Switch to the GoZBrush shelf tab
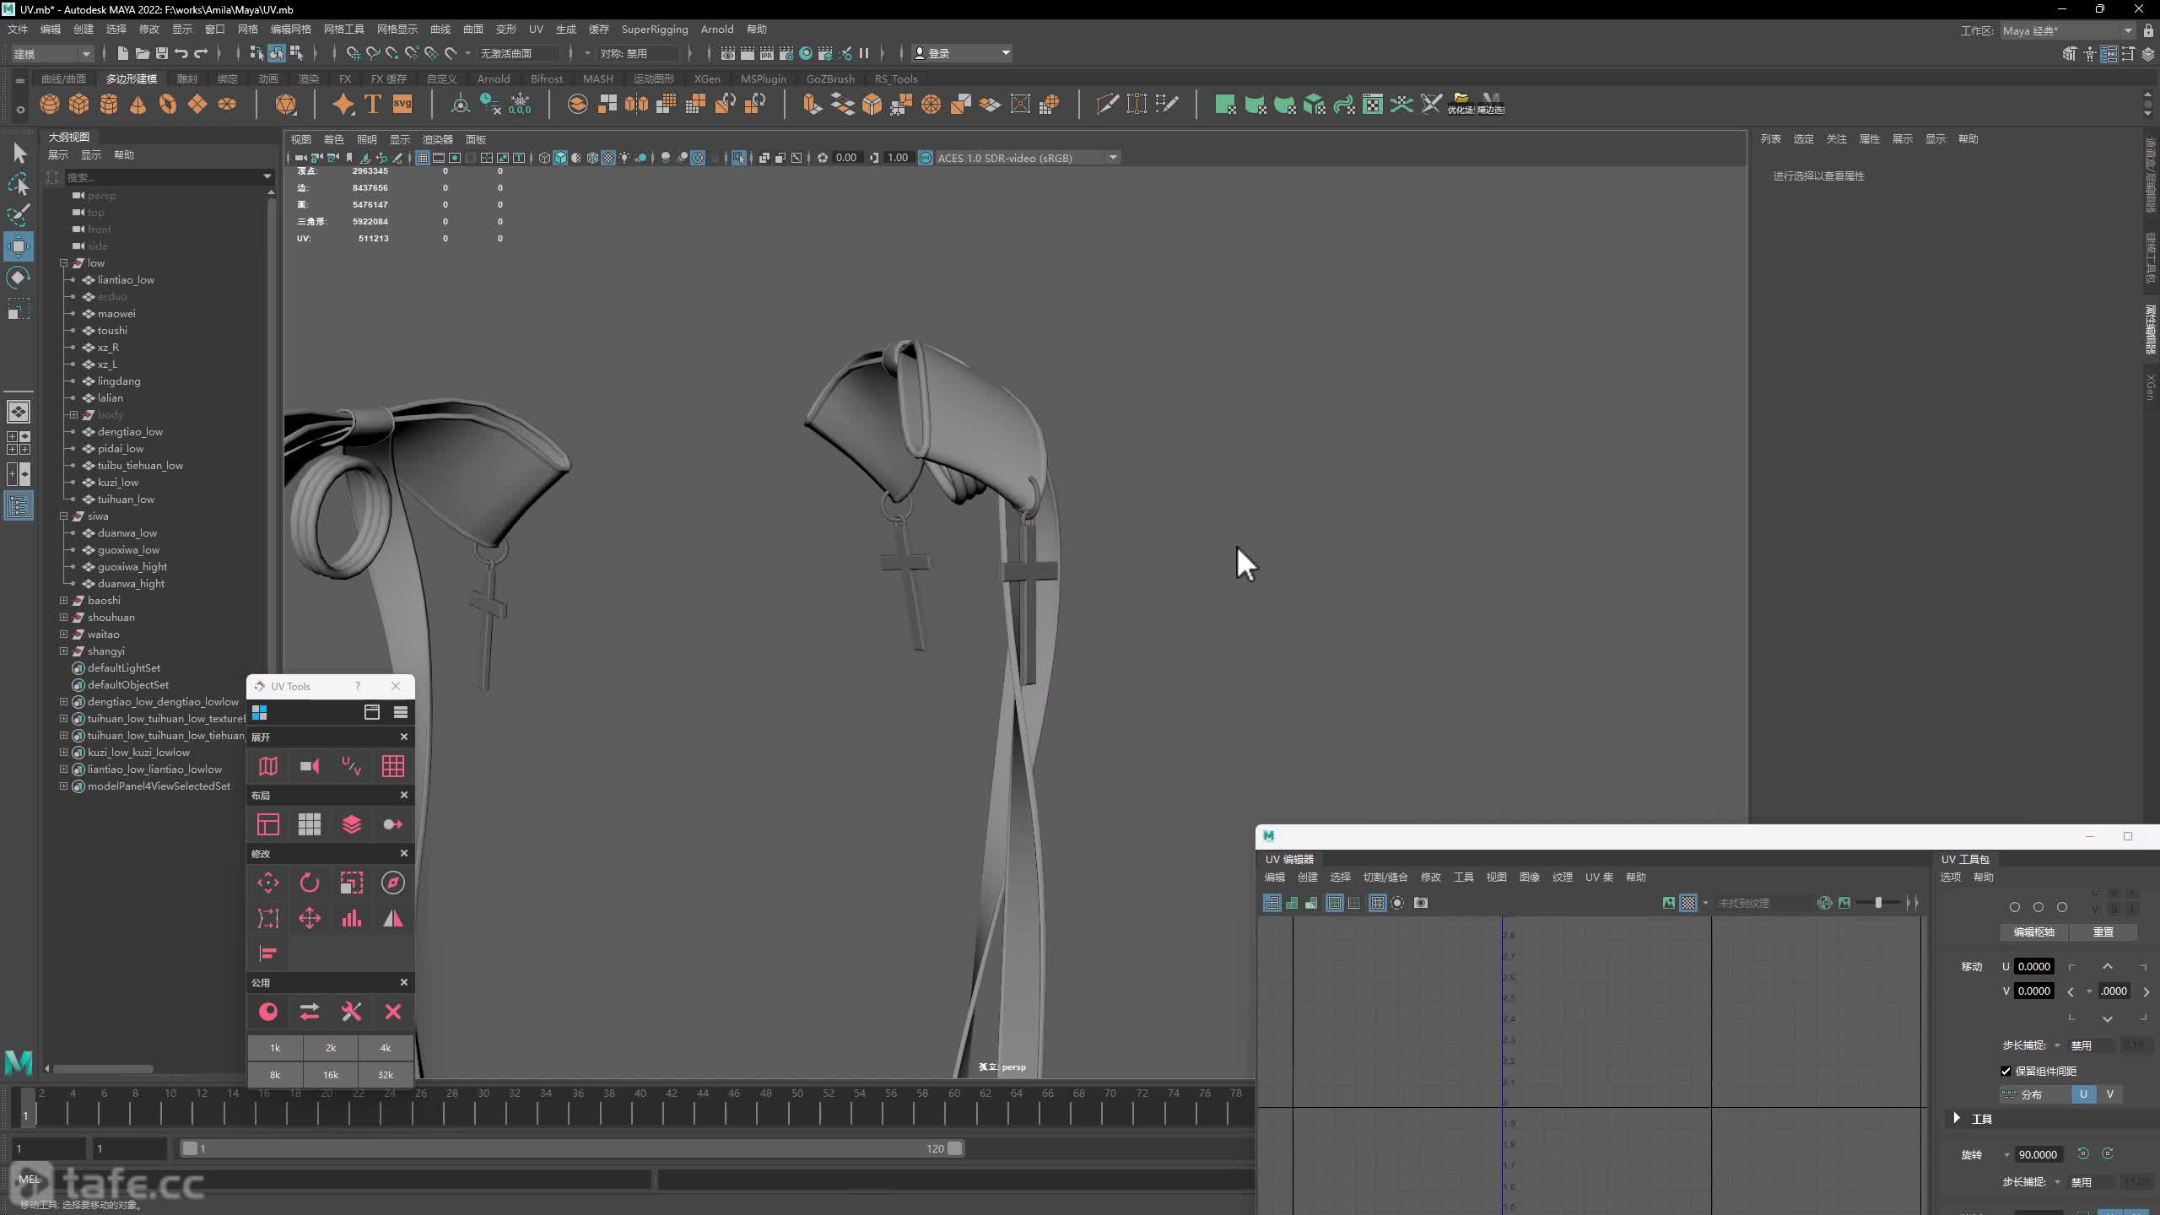This screenshot has height=1215, width=2160. click(x=830, y=78)
